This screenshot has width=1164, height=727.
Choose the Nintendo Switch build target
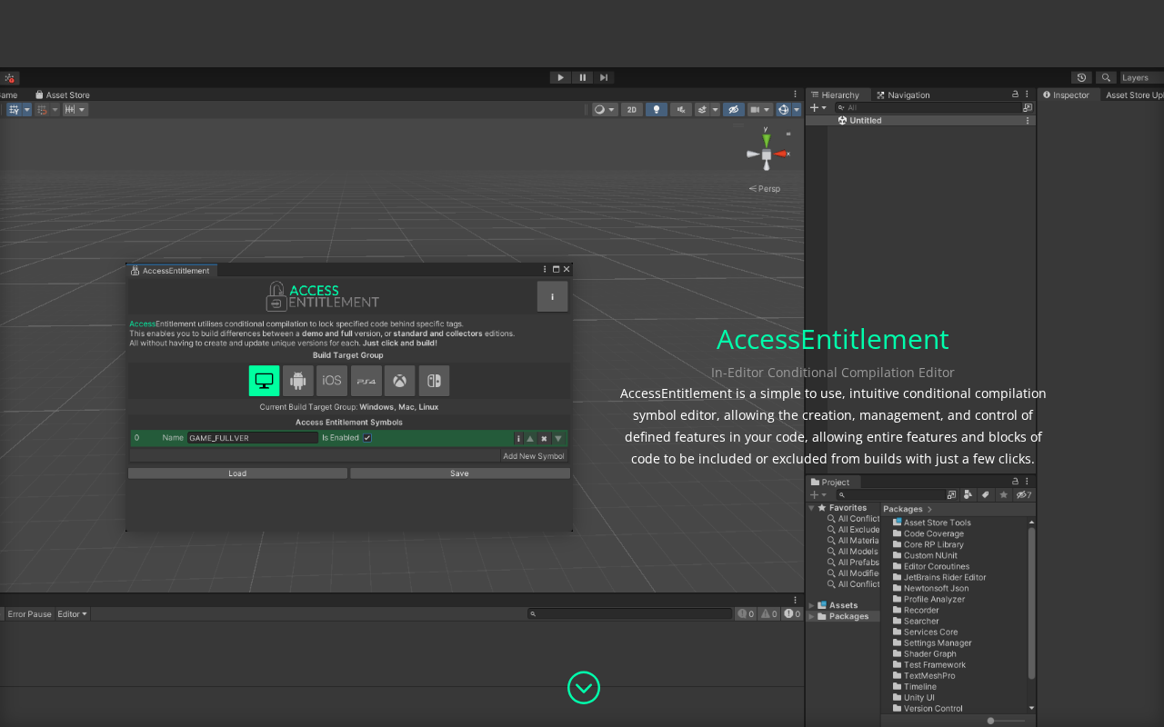coord(434,381)
